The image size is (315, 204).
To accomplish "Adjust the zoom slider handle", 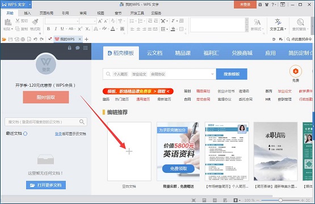I will pyautogui.click(x=280, y=200).
